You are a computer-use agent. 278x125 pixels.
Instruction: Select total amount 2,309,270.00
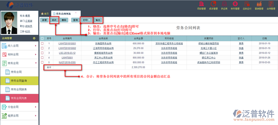[138, 67]
